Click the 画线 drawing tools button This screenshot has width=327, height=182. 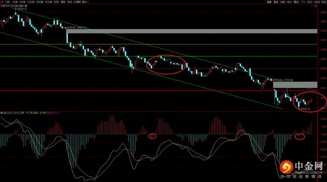pyautogui.click(x=296, y=2)
